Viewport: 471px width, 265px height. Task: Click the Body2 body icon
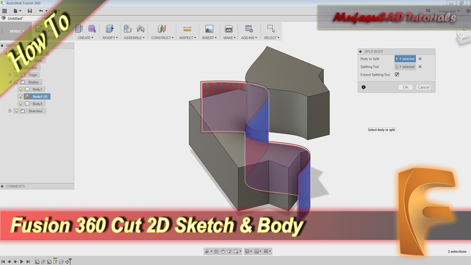pyautogui.click(x=27, y=96)
